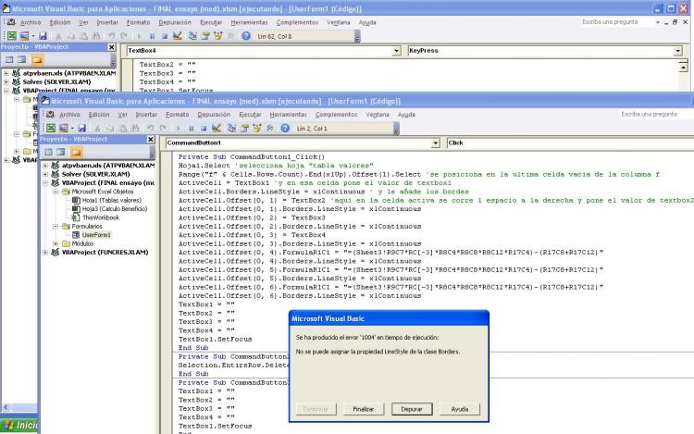
Task: Open KeyPress procedure dropdown in back window
Action: [678, 51]
